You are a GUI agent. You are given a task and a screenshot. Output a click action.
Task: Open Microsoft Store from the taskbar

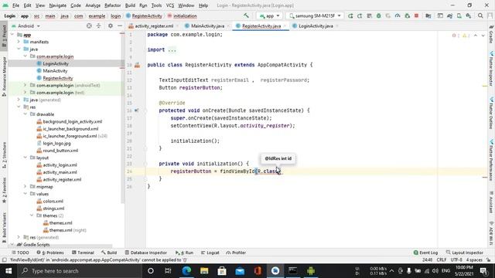coord(222,271)
